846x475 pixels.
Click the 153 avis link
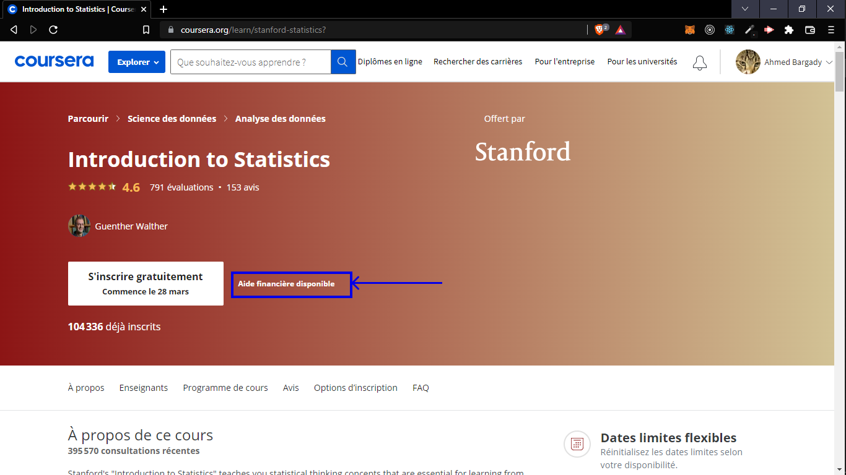[243, 187]
